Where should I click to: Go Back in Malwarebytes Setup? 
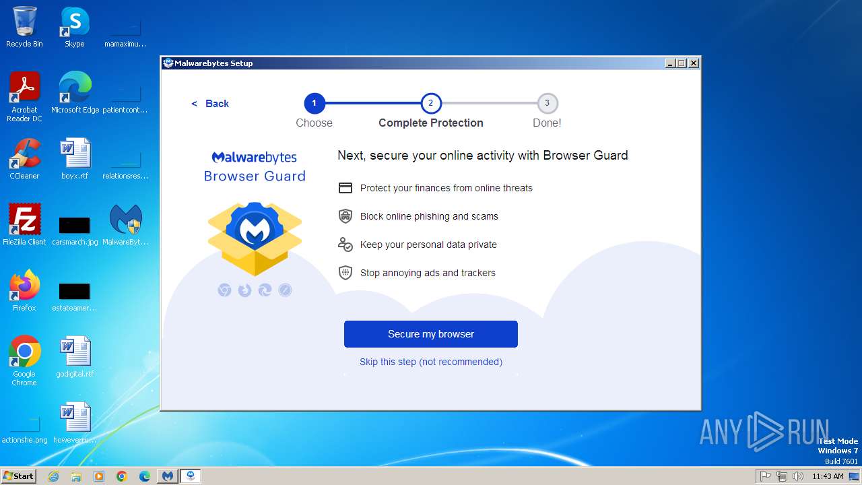pyautogui.click(x=210, y=104)
